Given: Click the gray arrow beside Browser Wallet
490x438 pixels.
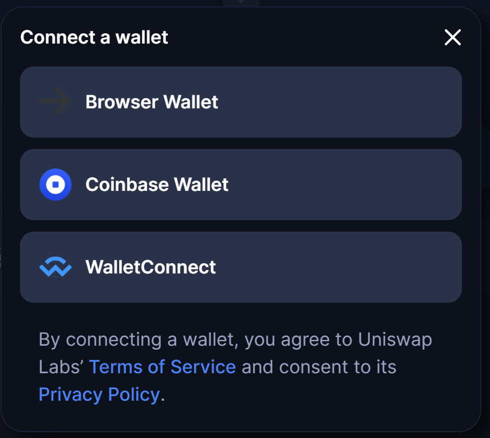Looking at the screenshot, I should click(x=55, y=101).
